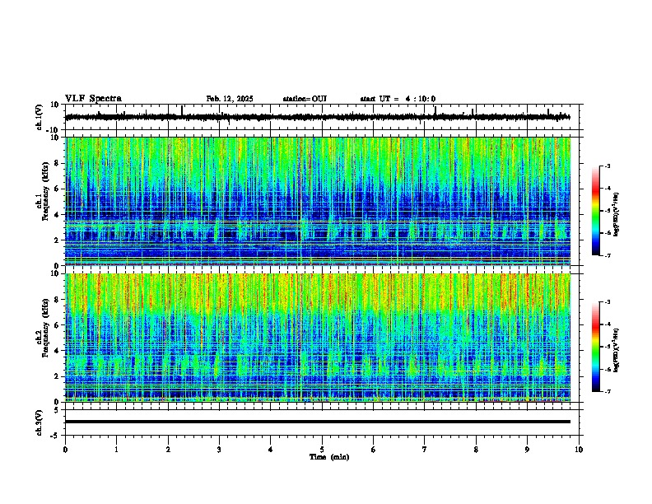This screenshot has width=652, height=504.
Task: Click the "5" tick on ch.3(V) axis
Action: click(58, 410)
